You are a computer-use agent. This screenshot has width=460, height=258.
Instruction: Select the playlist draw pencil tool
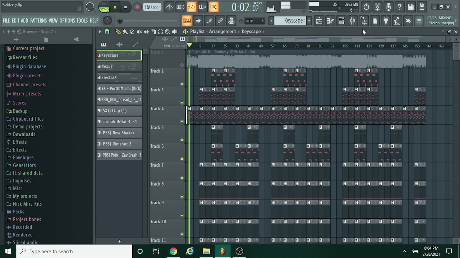[x=118, y=32]
